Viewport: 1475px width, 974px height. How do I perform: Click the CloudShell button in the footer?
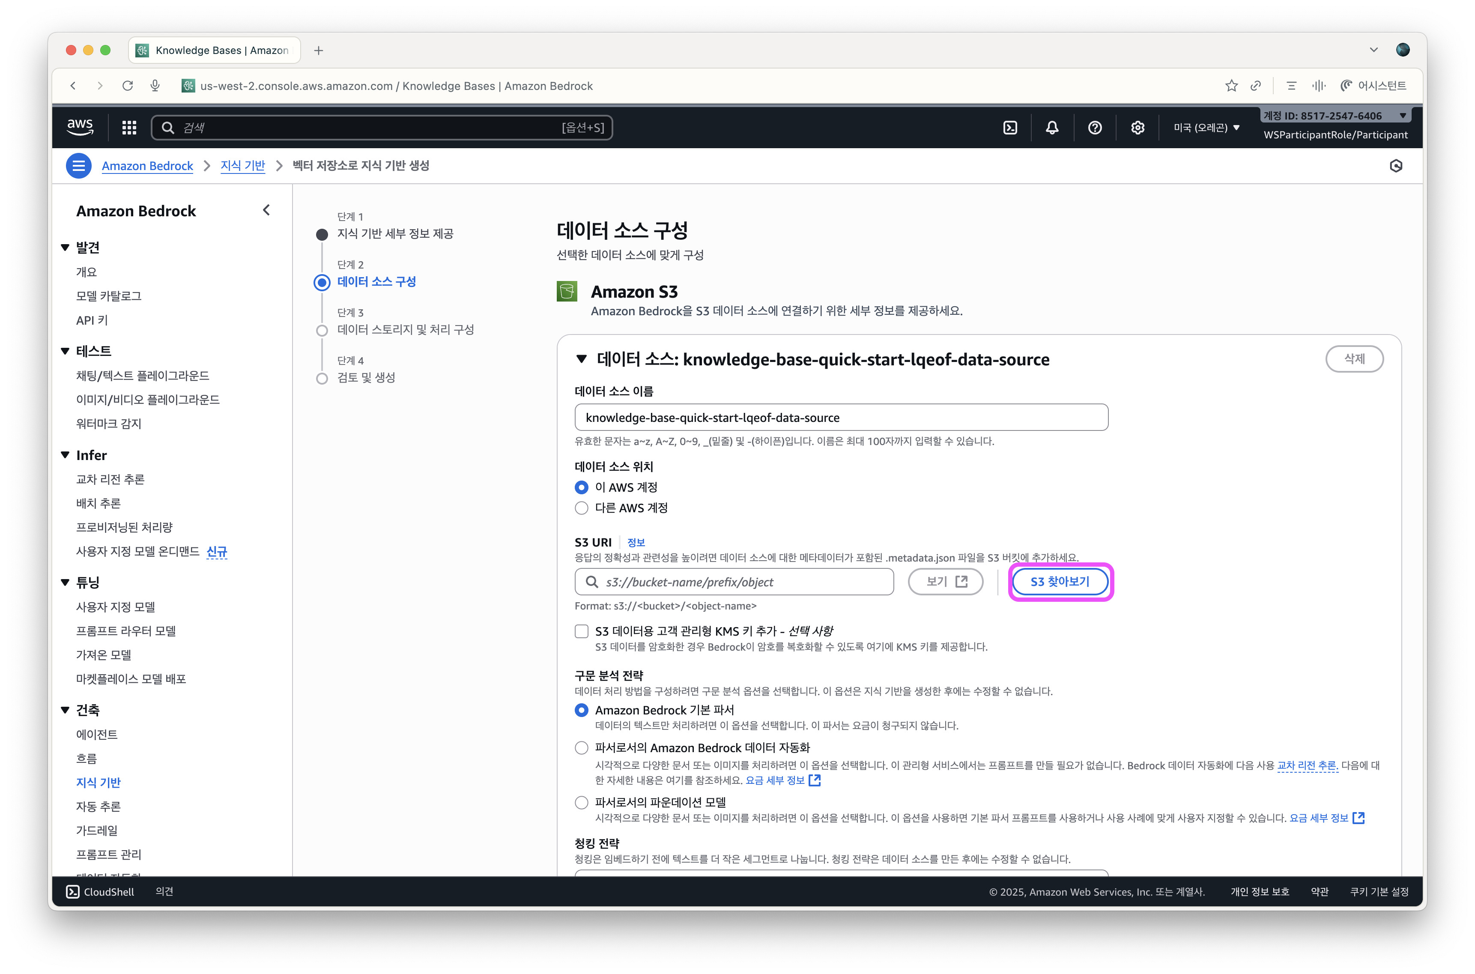click(100, 891)
